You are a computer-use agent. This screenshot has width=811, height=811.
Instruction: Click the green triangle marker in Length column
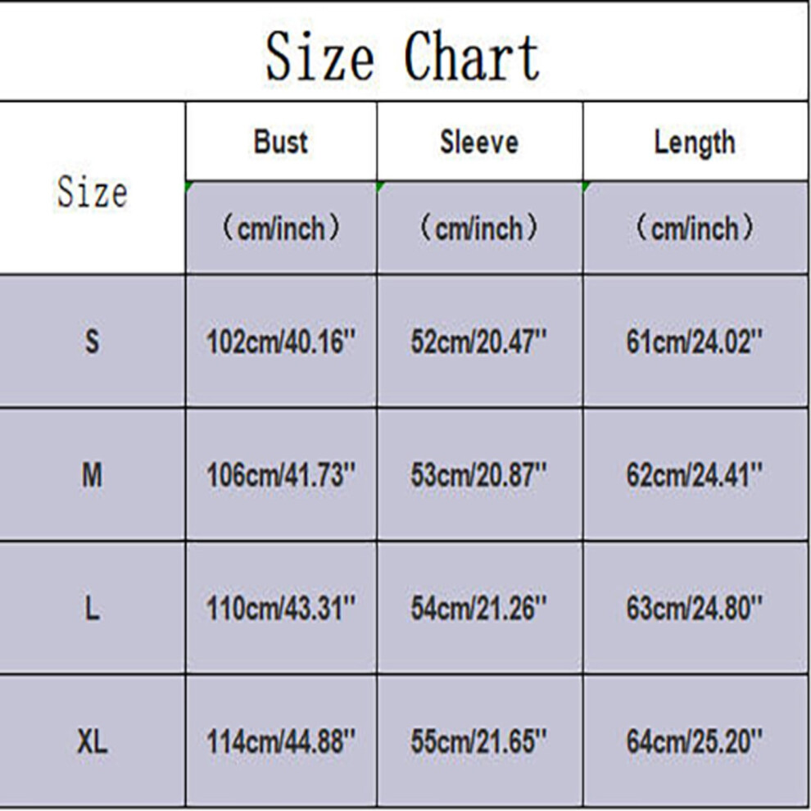(x=587, y=186)
